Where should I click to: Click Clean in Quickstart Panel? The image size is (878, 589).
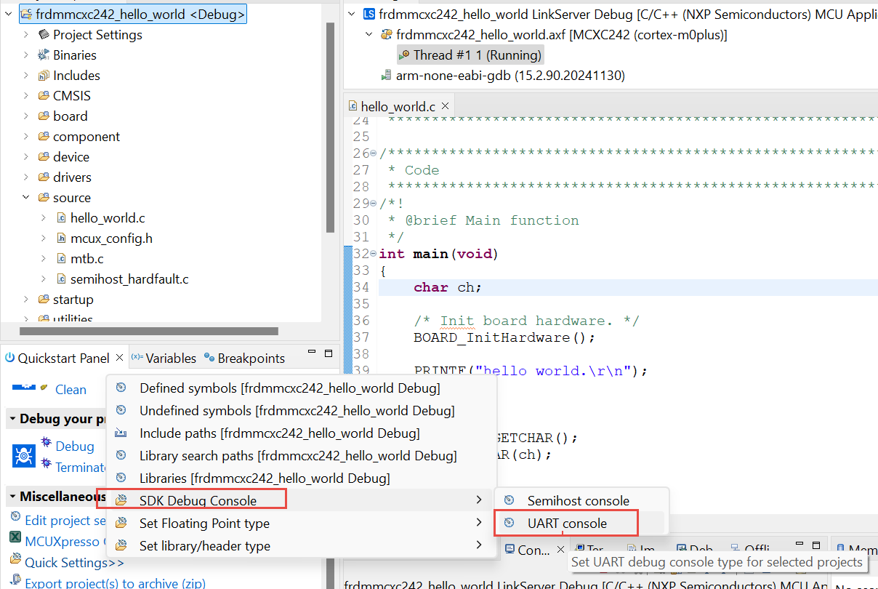(x=71, y=389)
